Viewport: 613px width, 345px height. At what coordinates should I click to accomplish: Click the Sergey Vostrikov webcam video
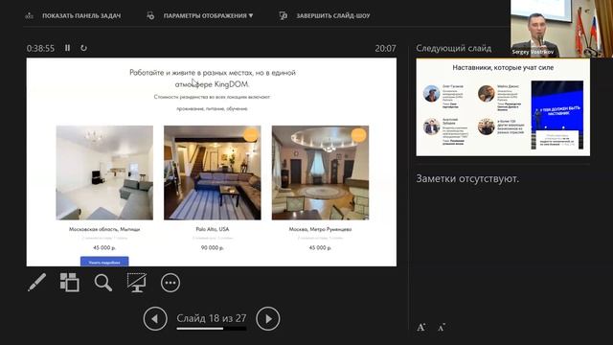tap(562, 29)
